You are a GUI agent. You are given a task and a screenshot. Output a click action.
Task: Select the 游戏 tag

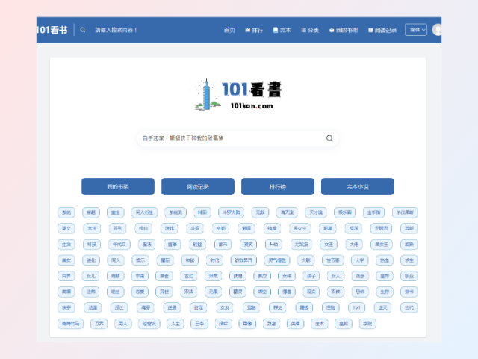[170, 228]
